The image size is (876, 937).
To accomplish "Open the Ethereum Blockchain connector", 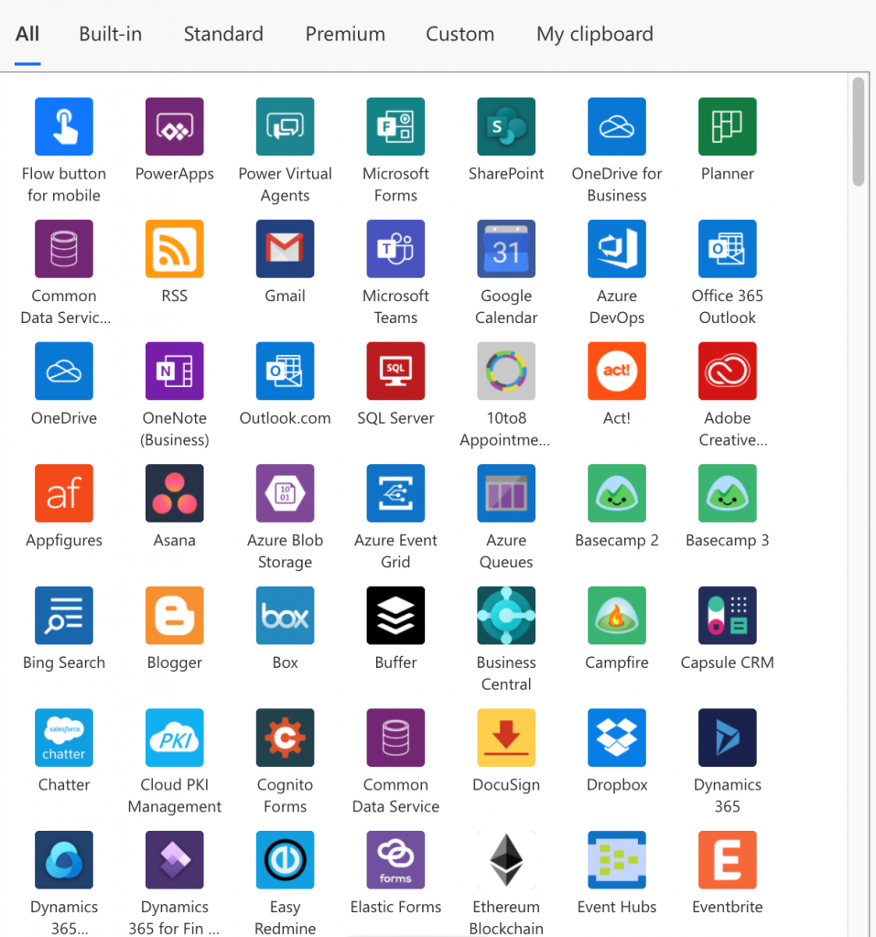I will pos(506,859).
